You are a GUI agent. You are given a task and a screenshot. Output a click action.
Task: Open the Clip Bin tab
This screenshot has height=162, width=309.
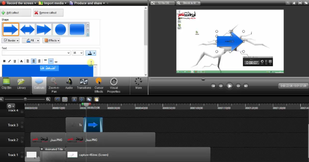6,84
